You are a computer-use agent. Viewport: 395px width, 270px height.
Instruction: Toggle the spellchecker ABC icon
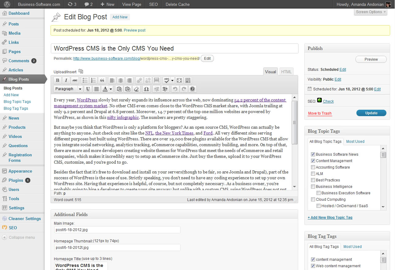(x=166, y=80)
